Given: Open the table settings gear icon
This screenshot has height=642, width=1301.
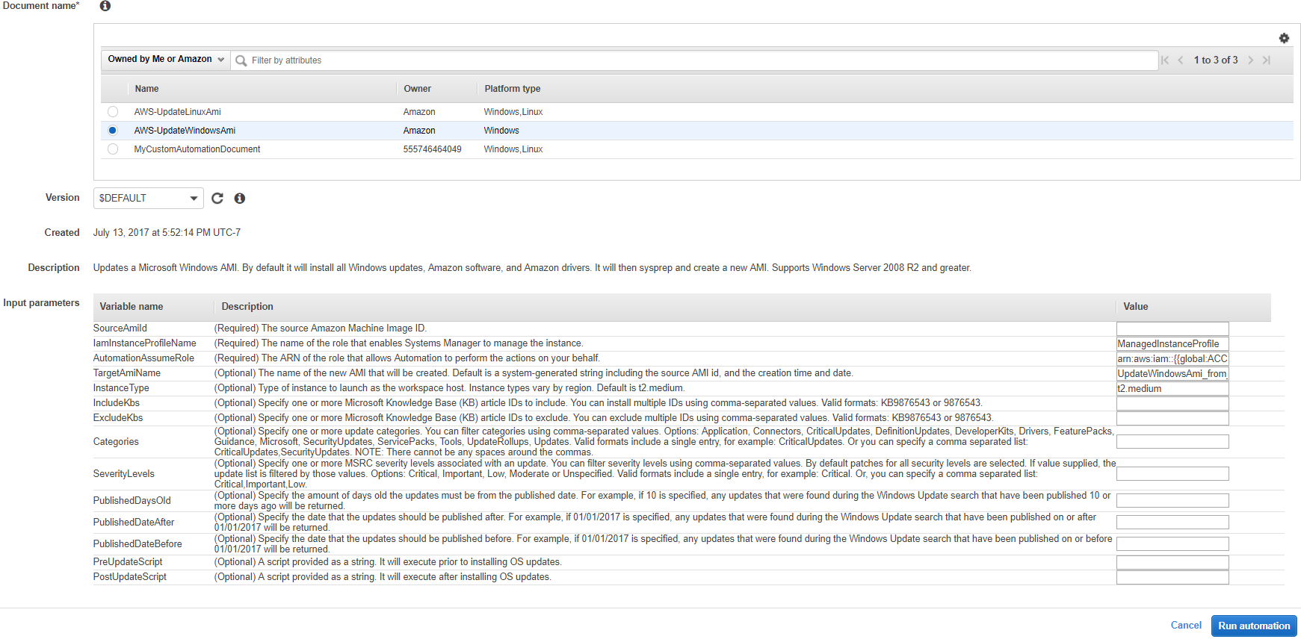Looking at the screenshot, I should (x=1284, y=38).
